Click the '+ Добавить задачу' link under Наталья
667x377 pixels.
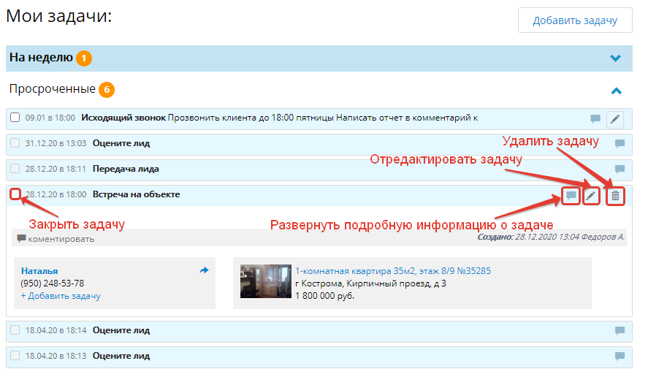61,296
